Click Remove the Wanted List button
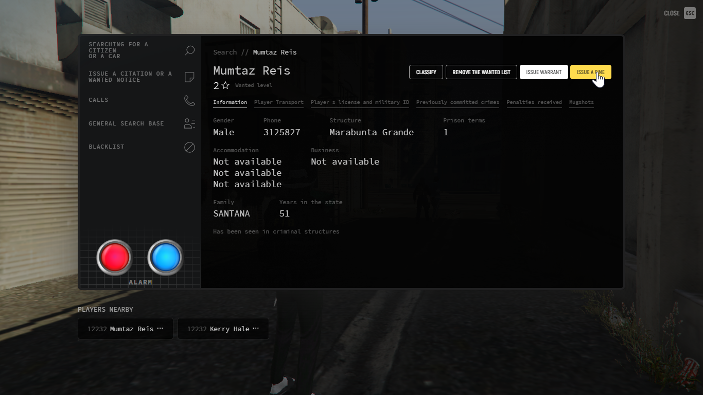This screenshot has width=703, height=395. click(x=481, y=72)
